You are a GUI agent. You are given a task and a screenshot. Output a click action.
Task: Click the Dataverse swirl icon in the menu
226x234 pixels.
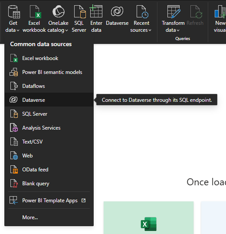click(13, 100)
